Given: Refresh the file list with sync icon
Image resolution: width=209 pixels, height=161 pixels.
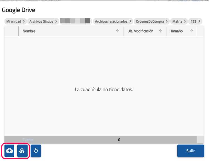Looking at the screenshot, I should tap(36, 151).
